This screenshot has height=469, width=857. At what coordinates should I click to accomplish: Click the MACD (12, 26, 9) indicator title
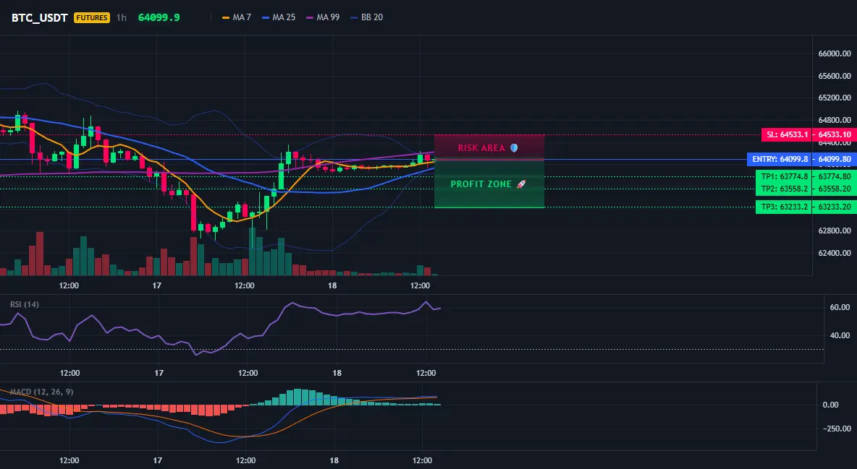pos(41,392)
